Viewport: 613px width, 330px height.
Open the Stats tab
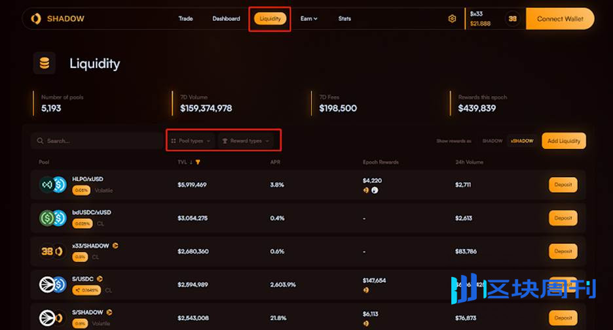pyautogui.click(x=344, y=19)
